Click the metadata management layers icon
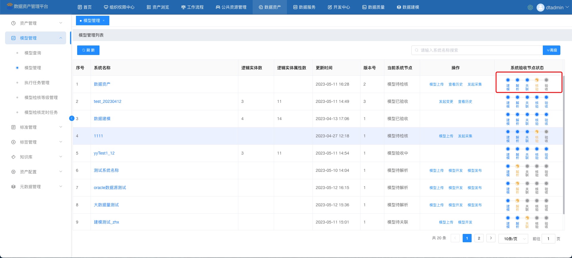572x258 pixels. (x=13, y=187)
